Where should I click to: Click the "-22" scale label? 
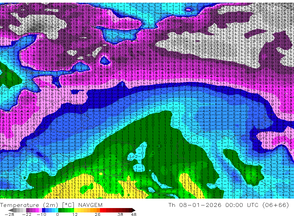(x=27, y=215)
